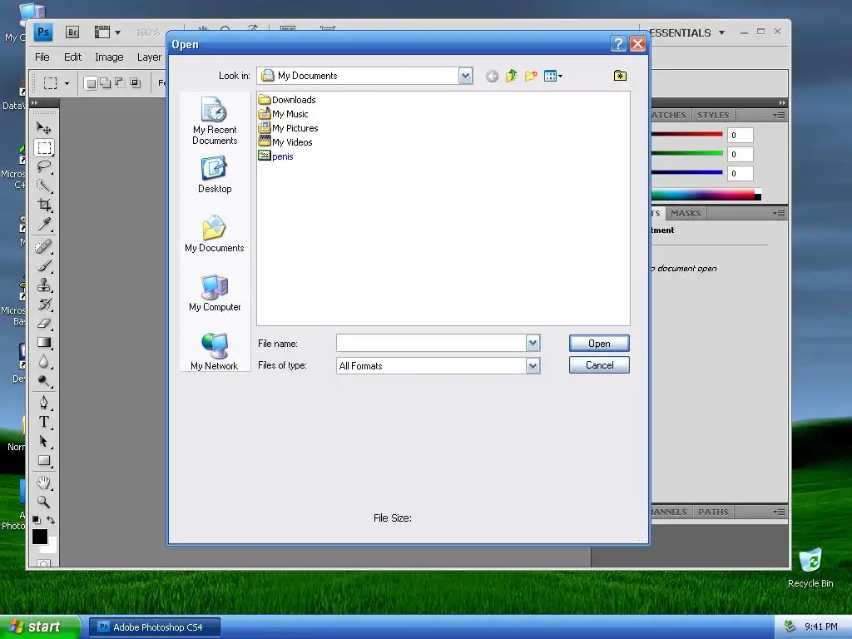Go back to the previous folder
Image resolution: width=852 pixels, height=639 pixels.
pyautogui.click(x=492, y=76)
